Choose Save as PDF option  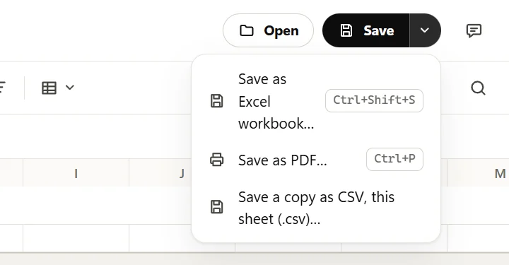(x=316, y=160)
